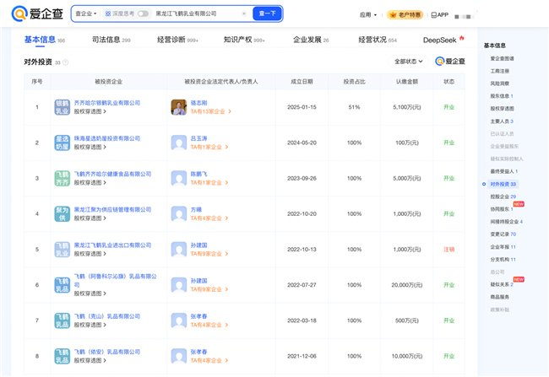Open the 查企业 search type dropdown
The image size is (549, 377).
86,13
